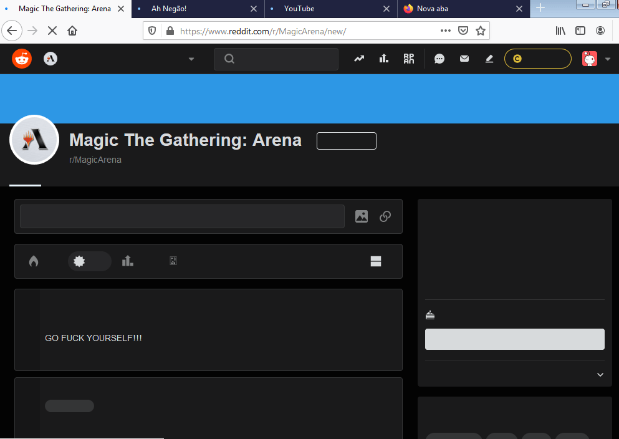The width and height of the screenshot is (619, 439).
Task: Open the All bar-chart icon in header
Action: (x=384, y=59)
